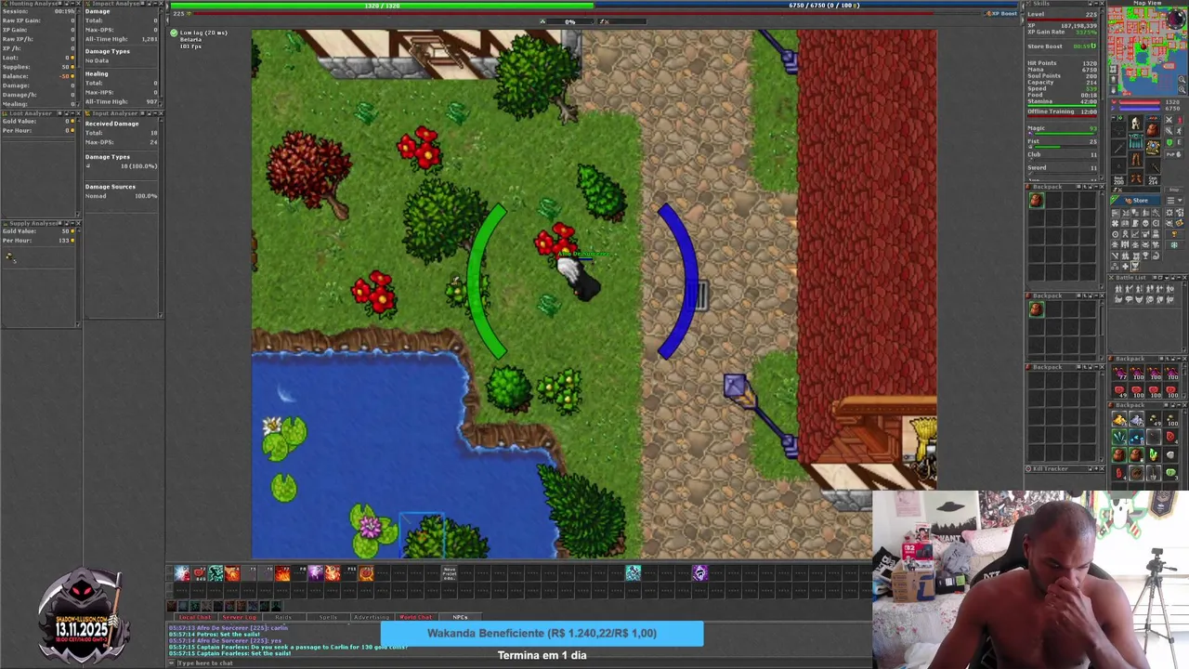Enable defensive fight mode green shield icon
1189x669 pixels.
click(x=1169, y=142)
